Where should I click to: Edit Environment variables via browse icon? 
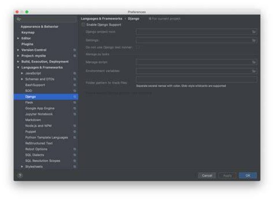[254, 71]
